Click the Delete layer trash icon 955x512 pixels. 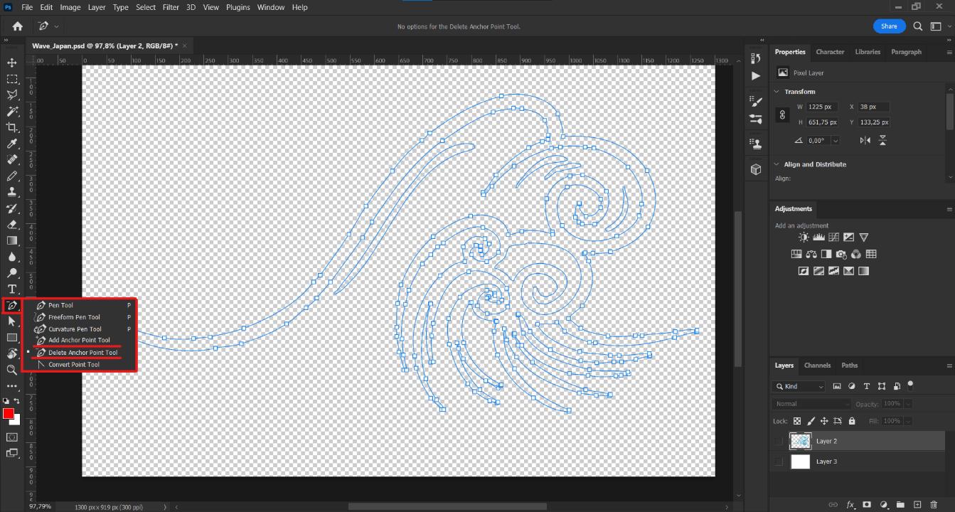coord(934,505)
